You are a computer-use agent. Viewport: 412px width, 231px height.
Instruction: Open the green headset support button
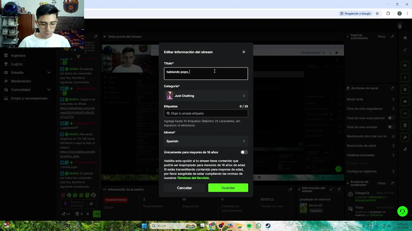point(402,211)
